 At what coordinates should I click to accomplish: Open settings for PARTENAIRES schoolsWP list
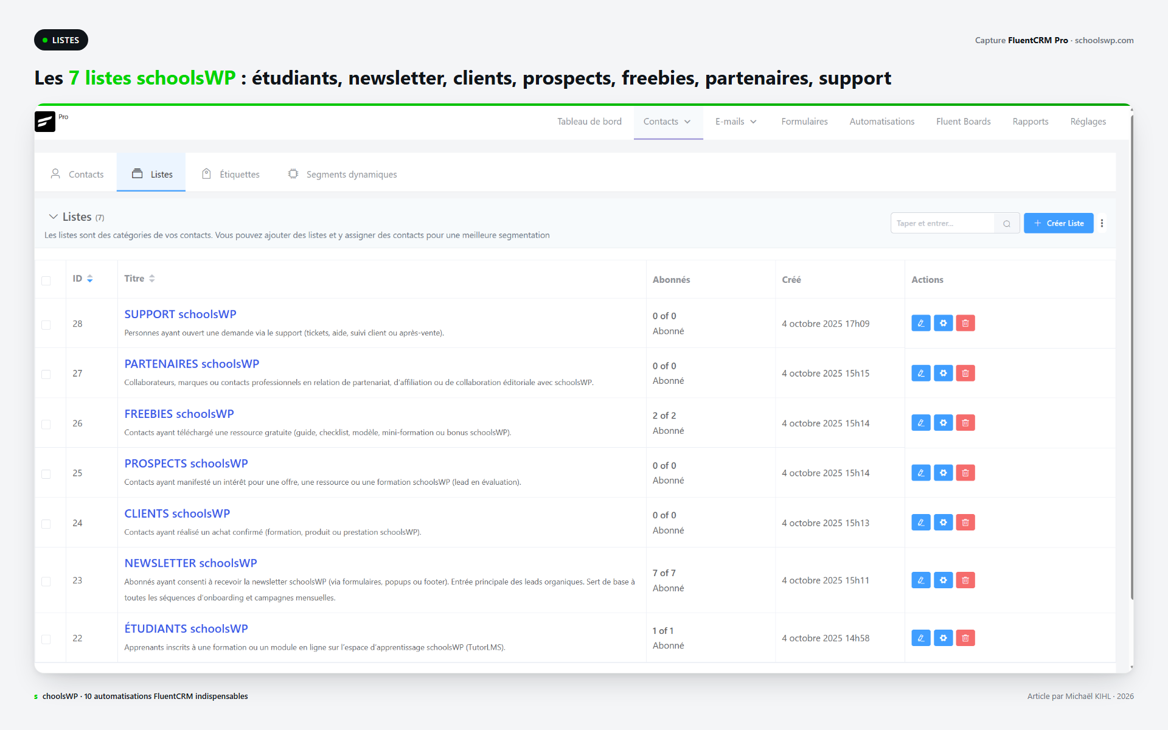[943, 373]
